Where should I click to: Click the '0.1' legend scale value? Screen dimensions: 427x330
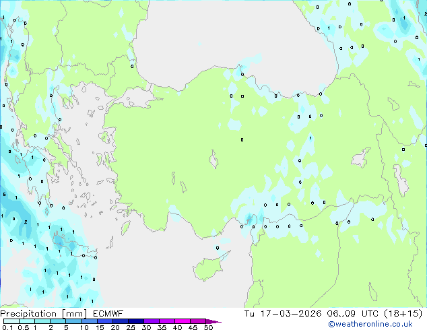coord(7,327)
